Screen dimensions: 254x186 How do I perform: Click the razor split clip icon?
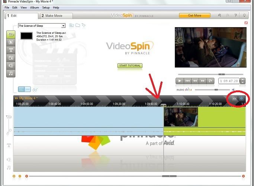pyautogui.click(x=234, y=99)
